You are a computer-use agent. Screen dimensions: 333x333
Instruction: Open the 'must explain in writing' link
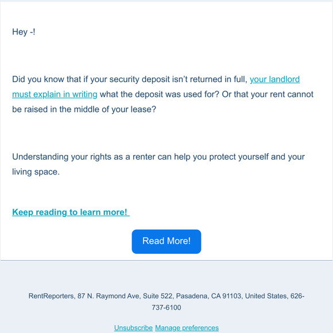[55, 94]
